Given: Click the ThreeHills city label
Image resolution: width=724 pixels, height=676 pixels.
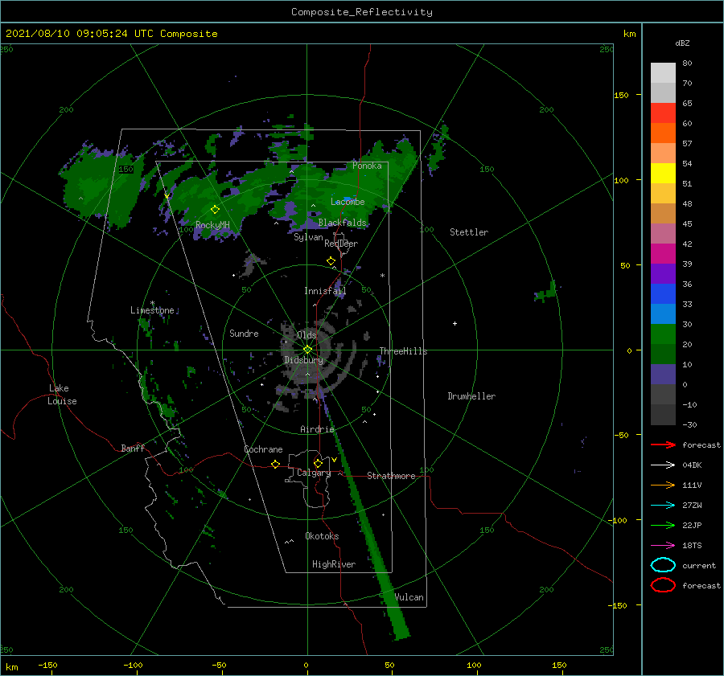Looking at the screenshot, I should 404,351.
